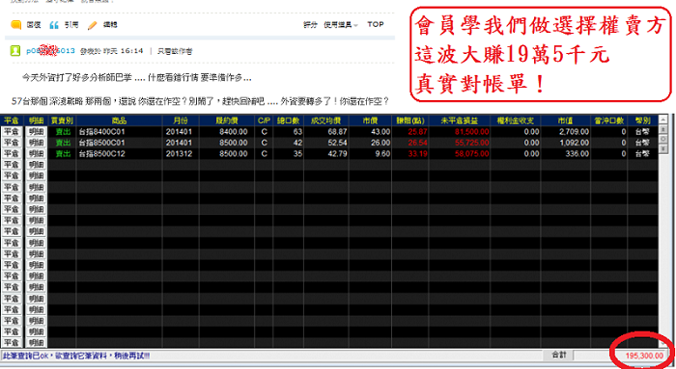This screenshot has height=369, width=676.
Task: Click the green user avatar icon
Action: (15, 51)
